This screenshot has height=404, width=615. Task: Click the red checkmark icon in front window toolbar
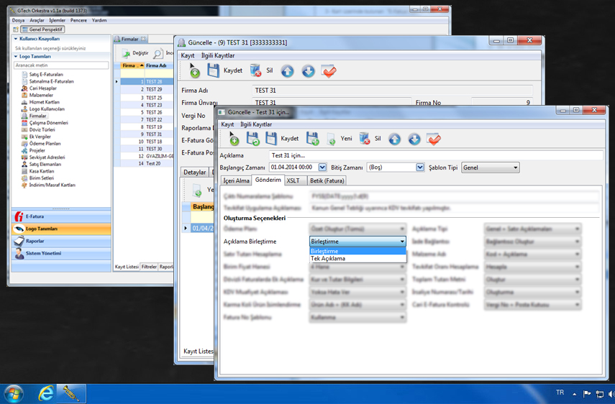pos(434,139)
